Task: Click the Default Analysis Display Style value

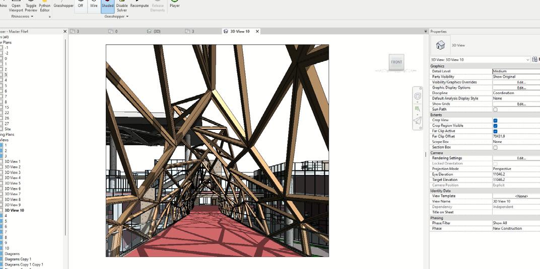Action: click(516, 98)
